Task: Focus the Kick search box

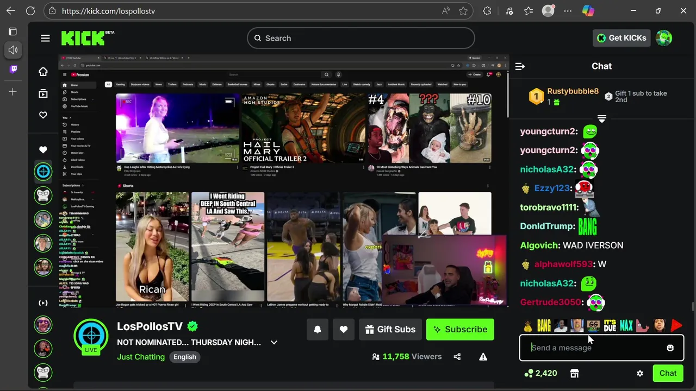Action: click(361, 38)
